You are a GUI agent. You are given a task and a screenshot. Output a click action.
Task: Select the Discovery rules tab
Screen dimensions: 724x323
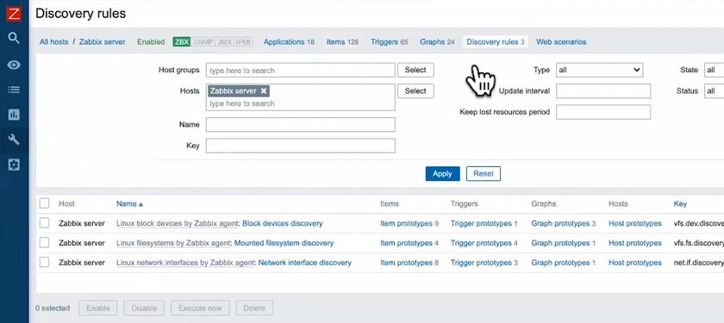click(496, 42)
